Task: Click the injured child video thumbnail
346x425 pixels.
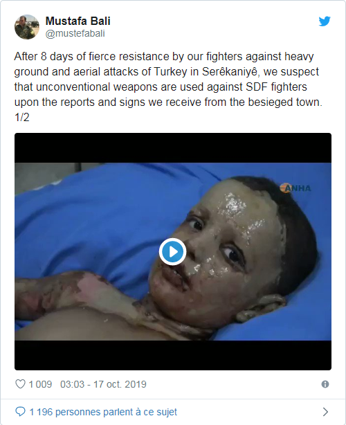Action: tap(173, 251)
